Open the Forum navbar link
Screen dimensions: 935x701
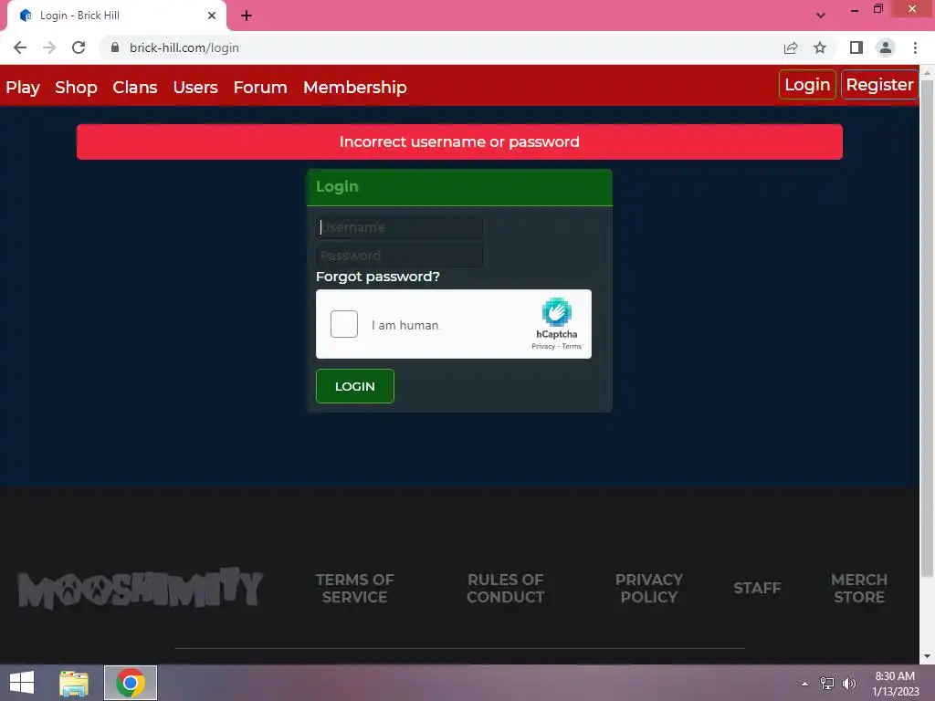[x=260, y=87]
